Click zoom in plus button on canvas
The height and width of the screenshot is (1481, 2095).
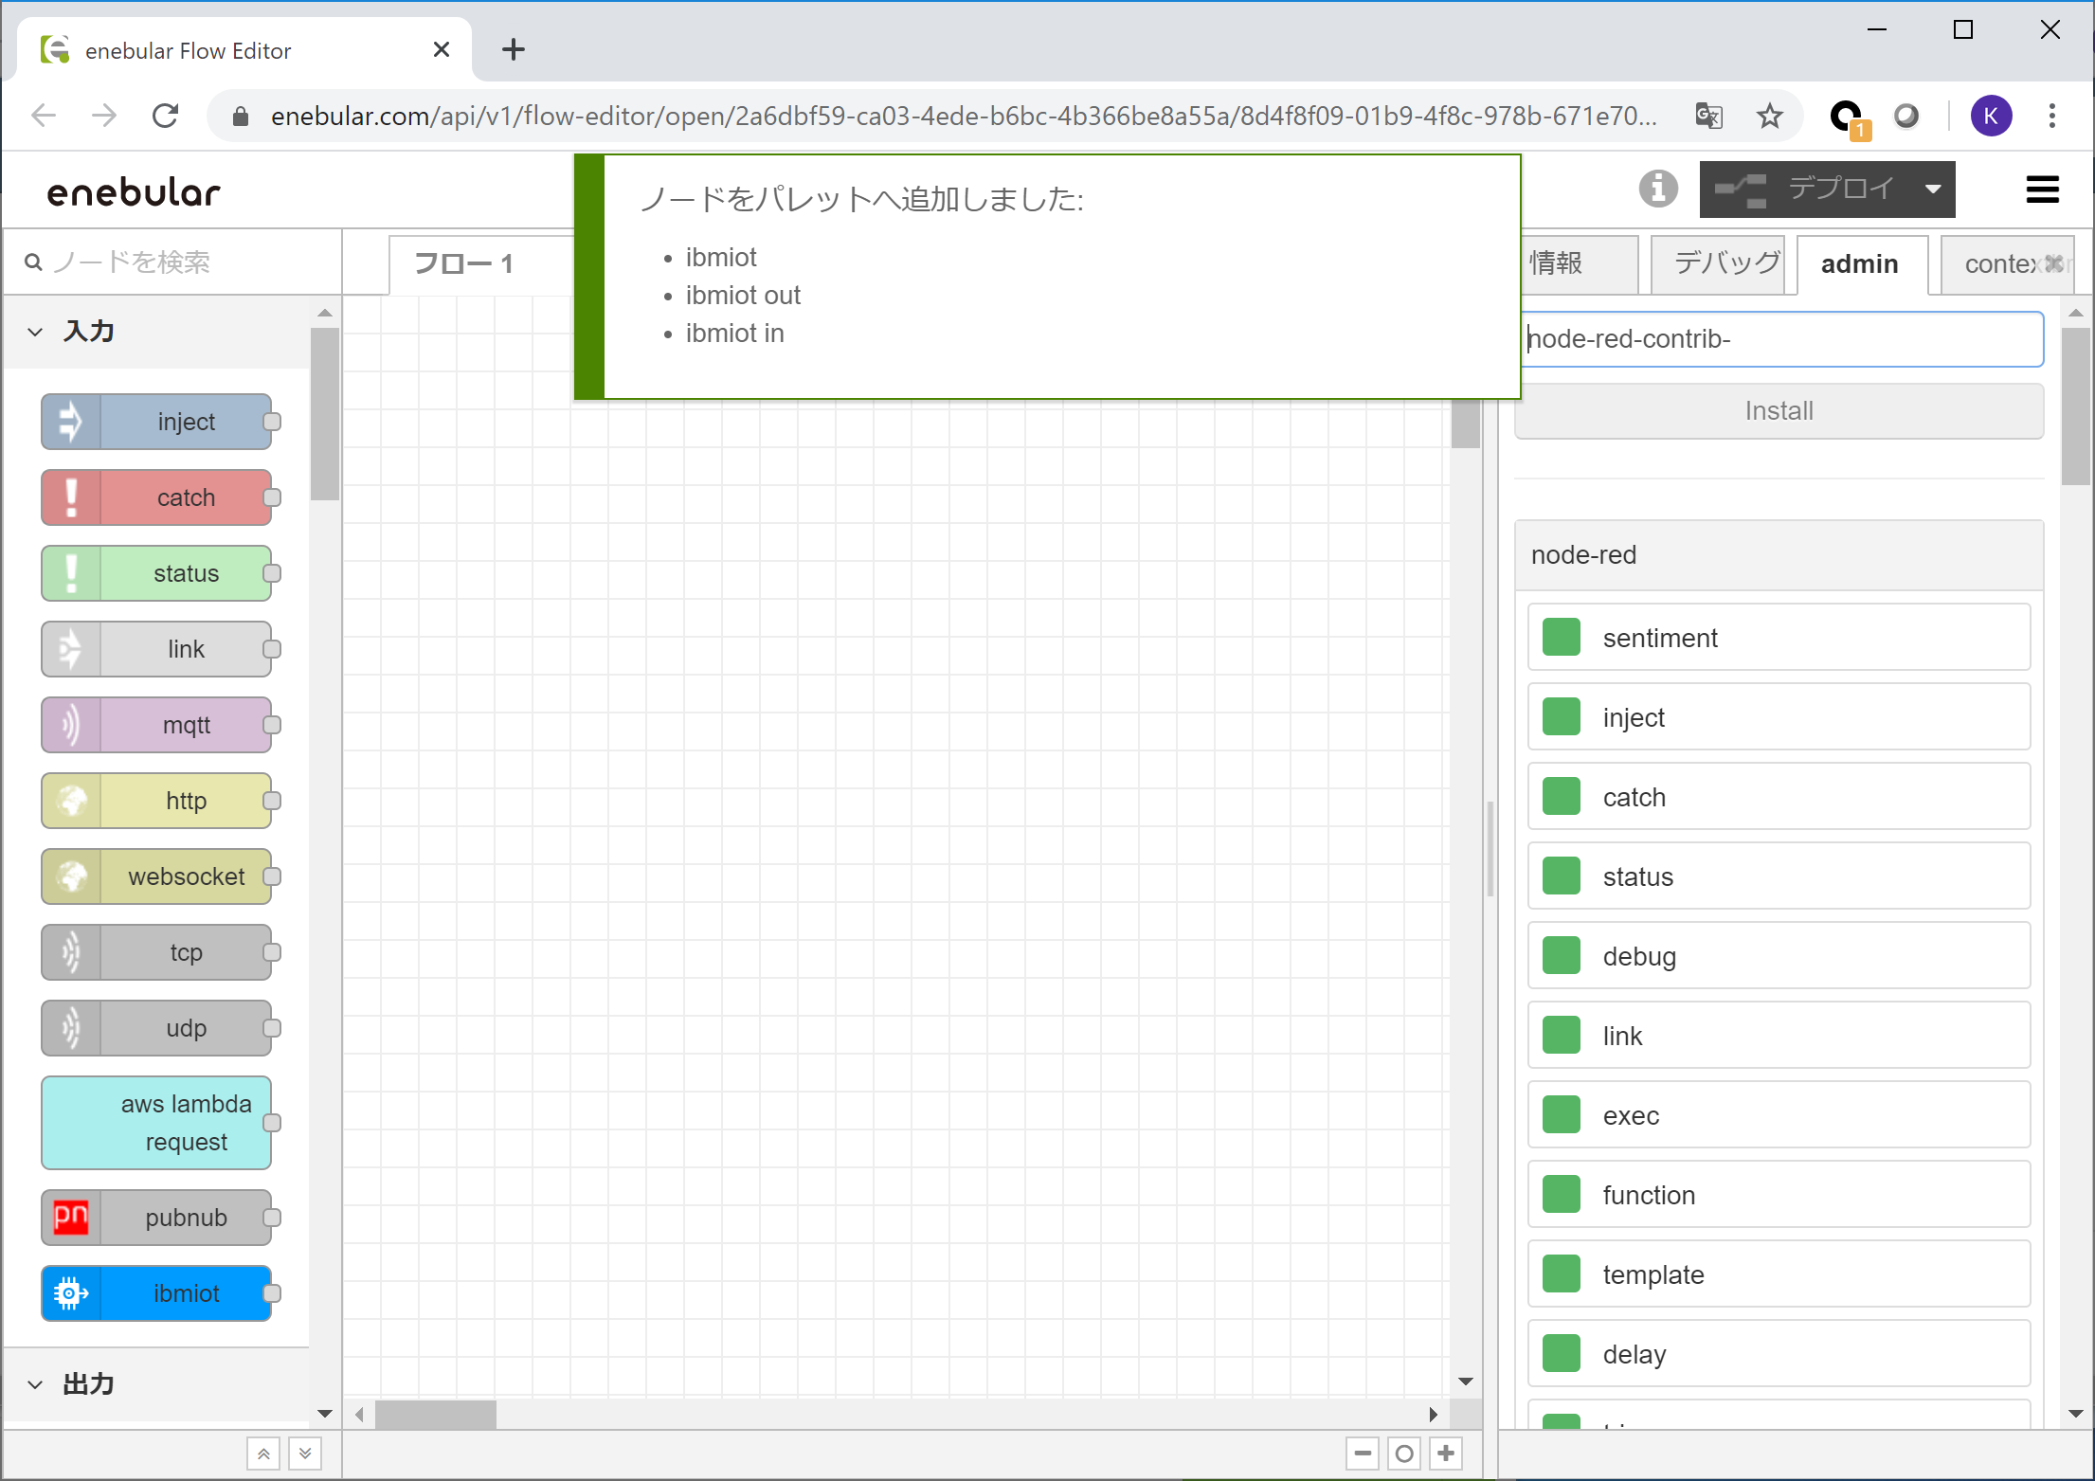1446,1453
